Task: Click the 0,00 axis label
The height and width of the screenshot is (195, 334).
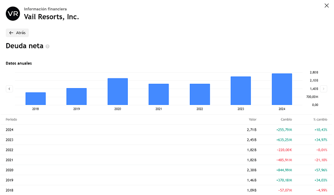Action: [315, 105]
